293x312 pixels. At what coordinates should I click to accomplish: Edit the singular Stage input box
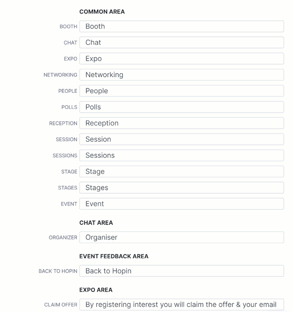(181, 171)
